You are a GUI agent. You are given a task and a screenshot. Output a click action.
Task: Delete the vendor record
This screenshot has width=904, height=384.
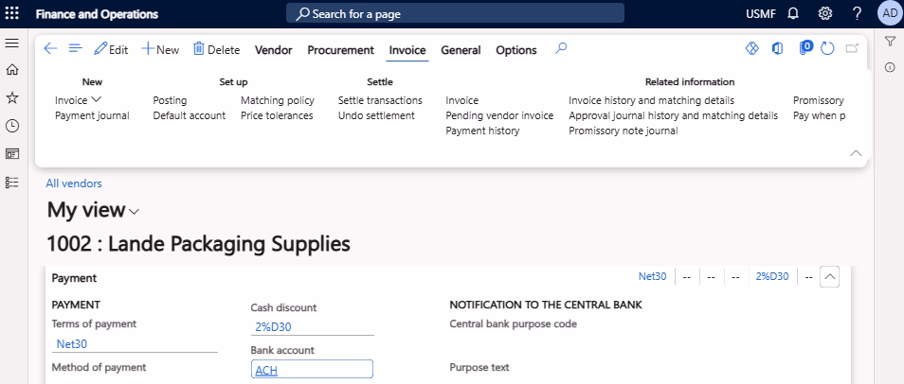point(216,49)
